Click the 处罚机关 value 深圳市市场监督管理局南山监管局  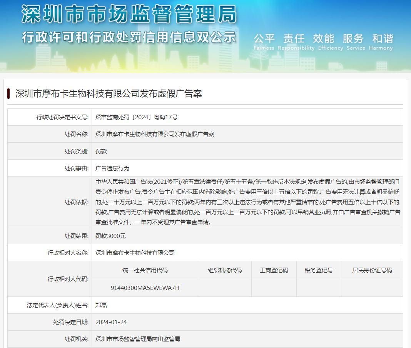[x=138, y=339]
